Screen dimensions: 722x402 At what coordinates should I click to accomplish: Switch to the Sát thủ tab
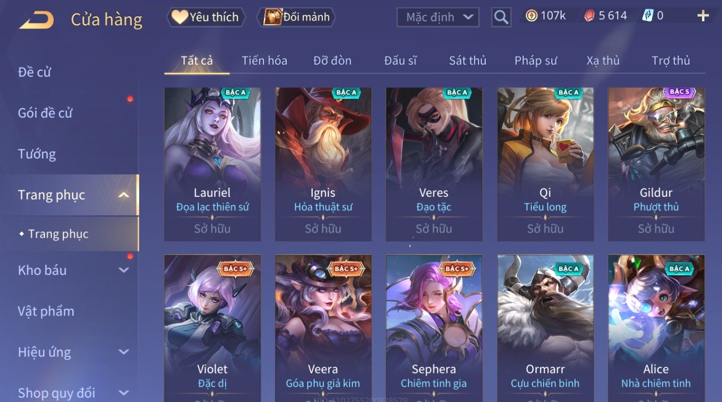point(468,61)
